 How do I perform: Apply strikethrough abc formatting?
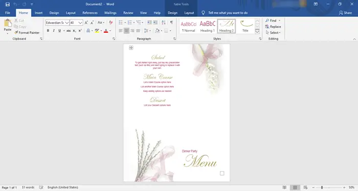69,31
